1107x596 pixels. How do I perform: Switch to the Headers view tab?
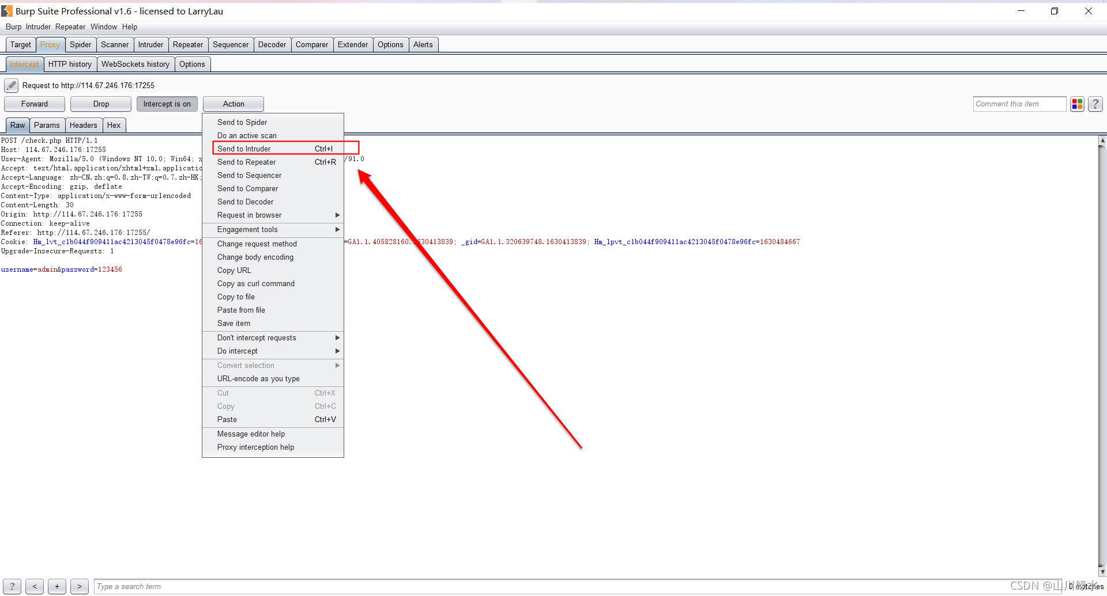(84, 126)
